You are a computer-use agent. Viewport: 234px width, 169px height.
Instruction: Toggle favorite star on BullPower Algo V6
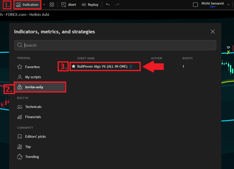click(x=74, y=66)
